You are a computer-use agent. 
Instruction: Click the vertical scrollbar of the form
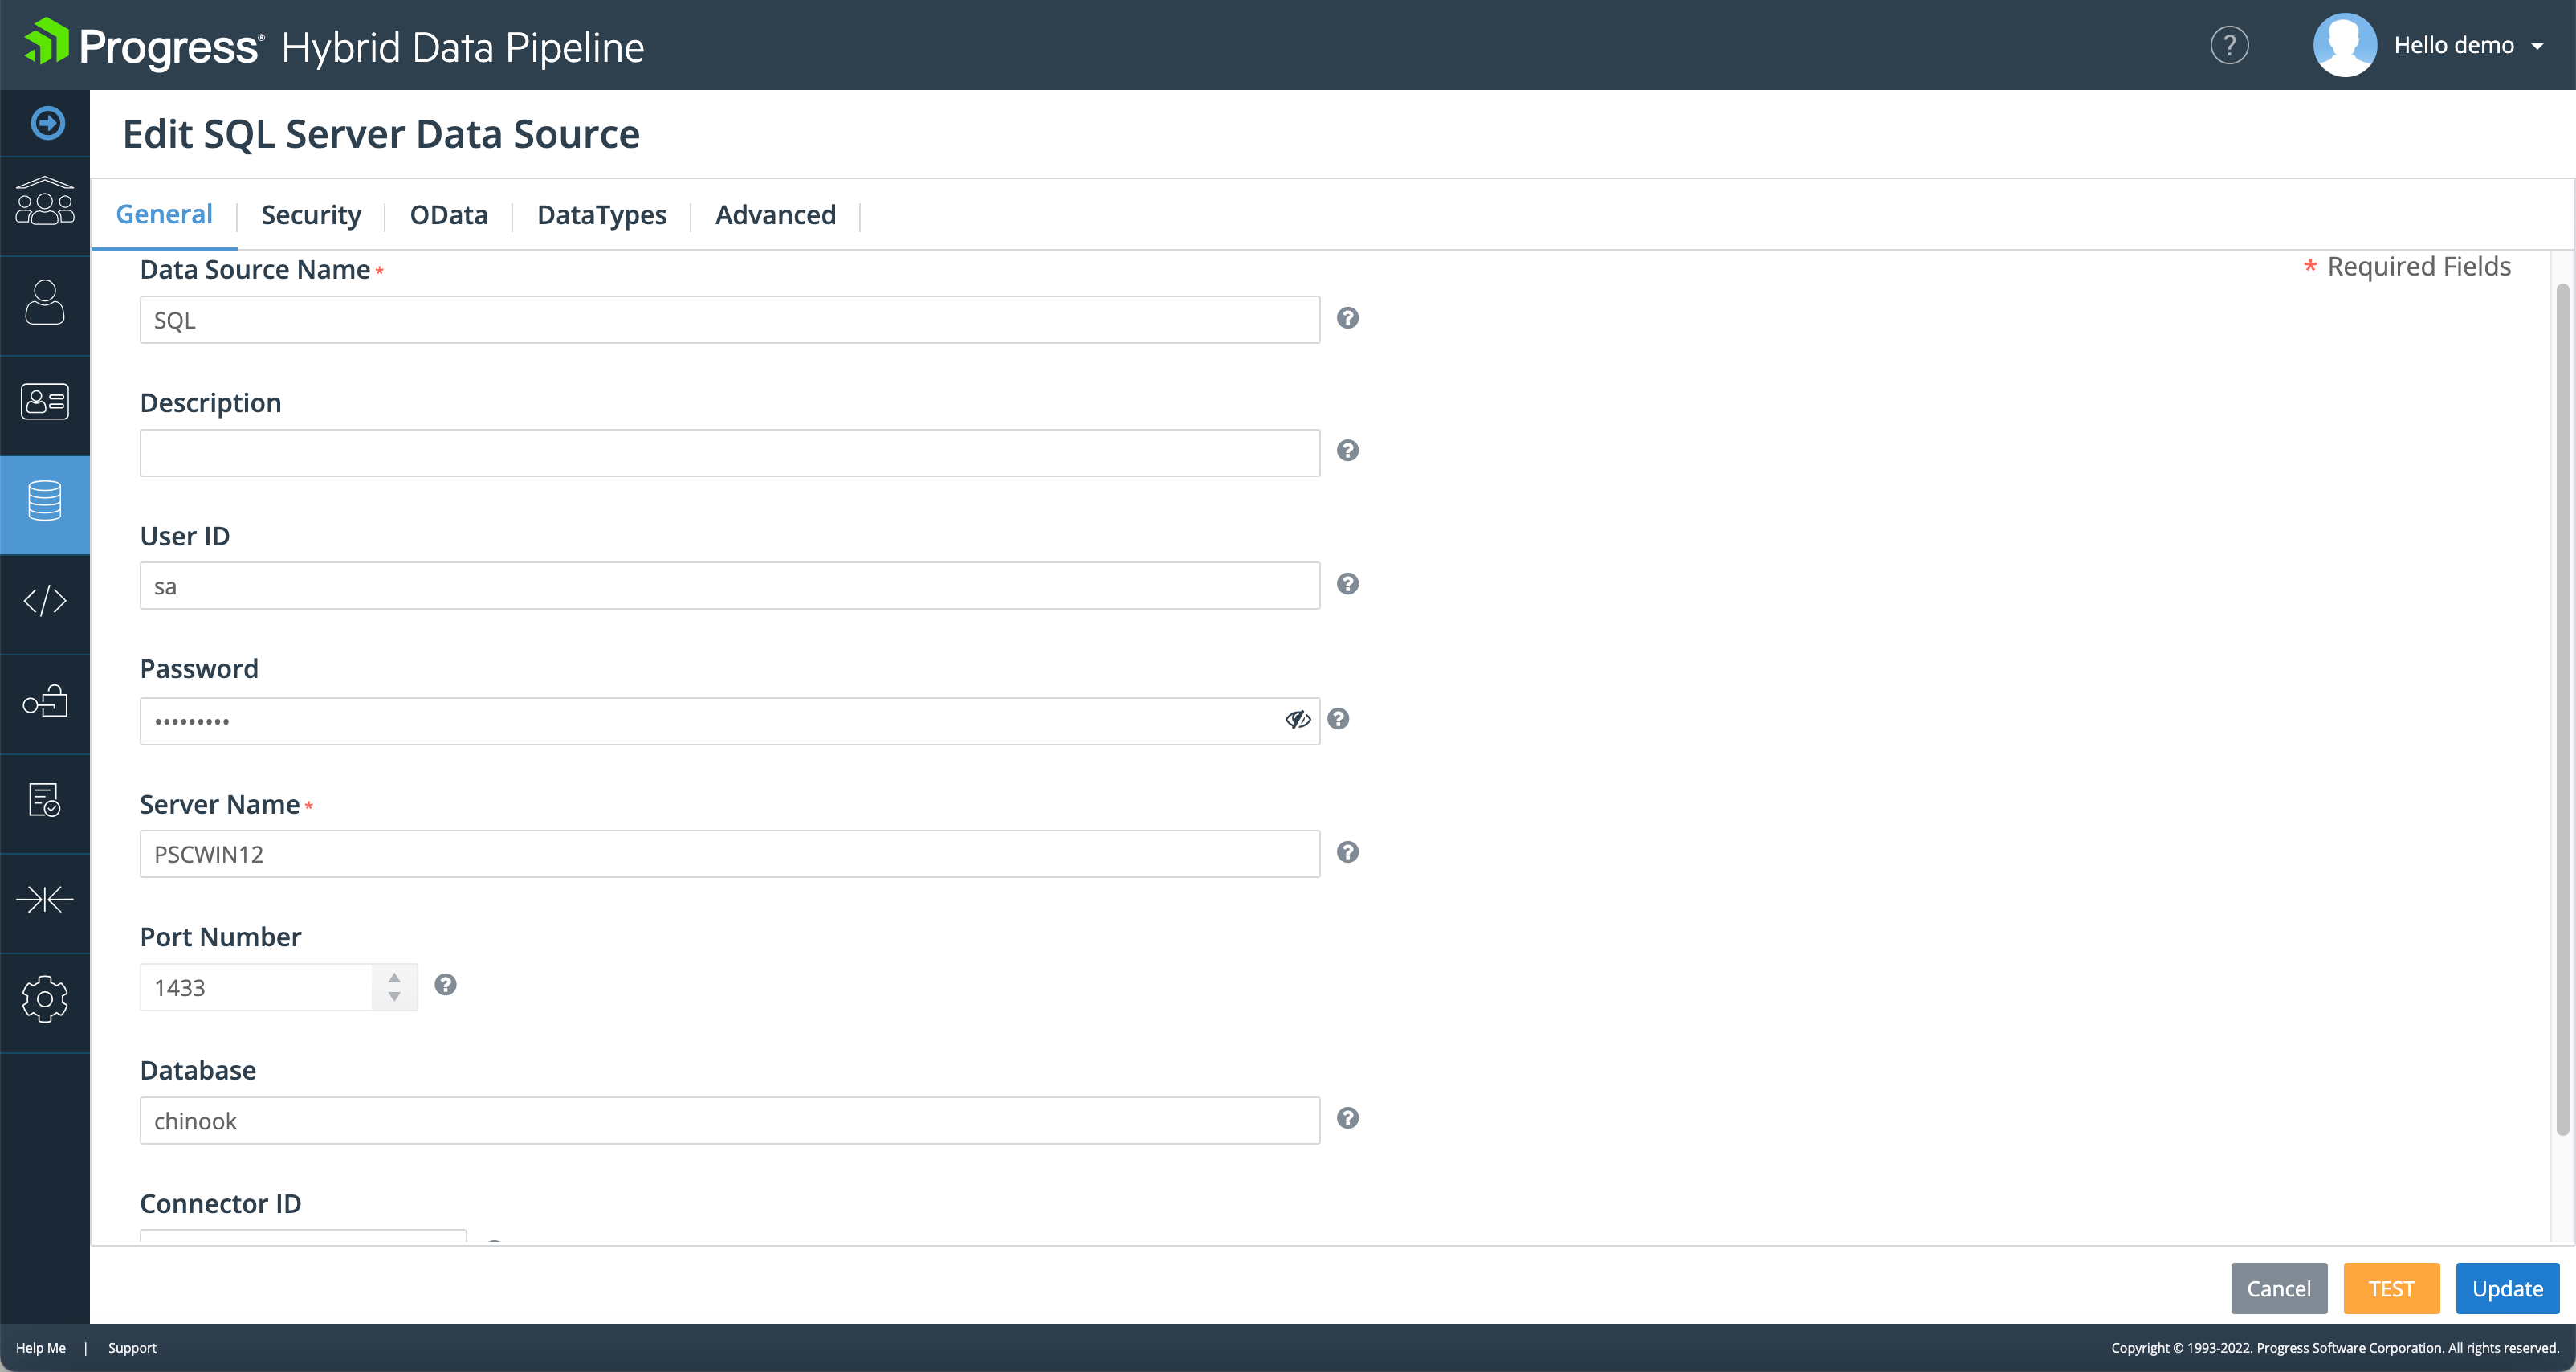coord(2562,700)
